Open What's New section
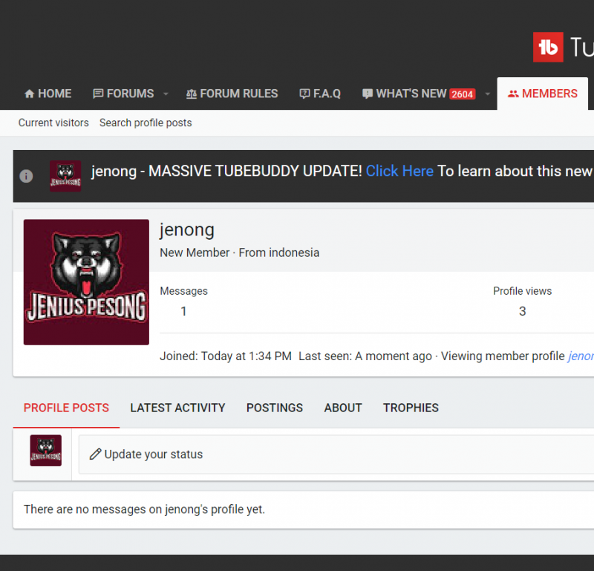The height and width of the screenshot is (571, 594). click(x=405, y=94)
